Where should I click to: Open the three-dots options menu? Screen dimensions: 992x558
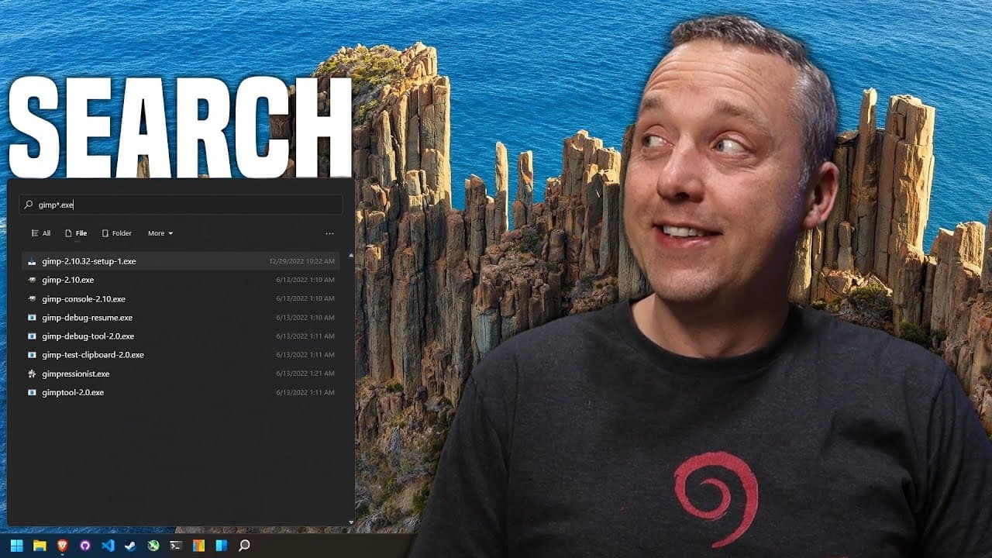(329, 233)
